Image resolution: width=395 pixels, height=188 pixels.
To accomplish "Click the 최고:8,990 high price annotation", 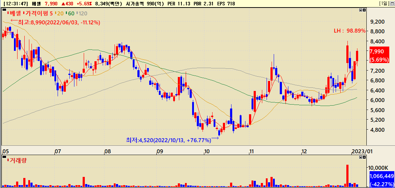I will point(59,23).
